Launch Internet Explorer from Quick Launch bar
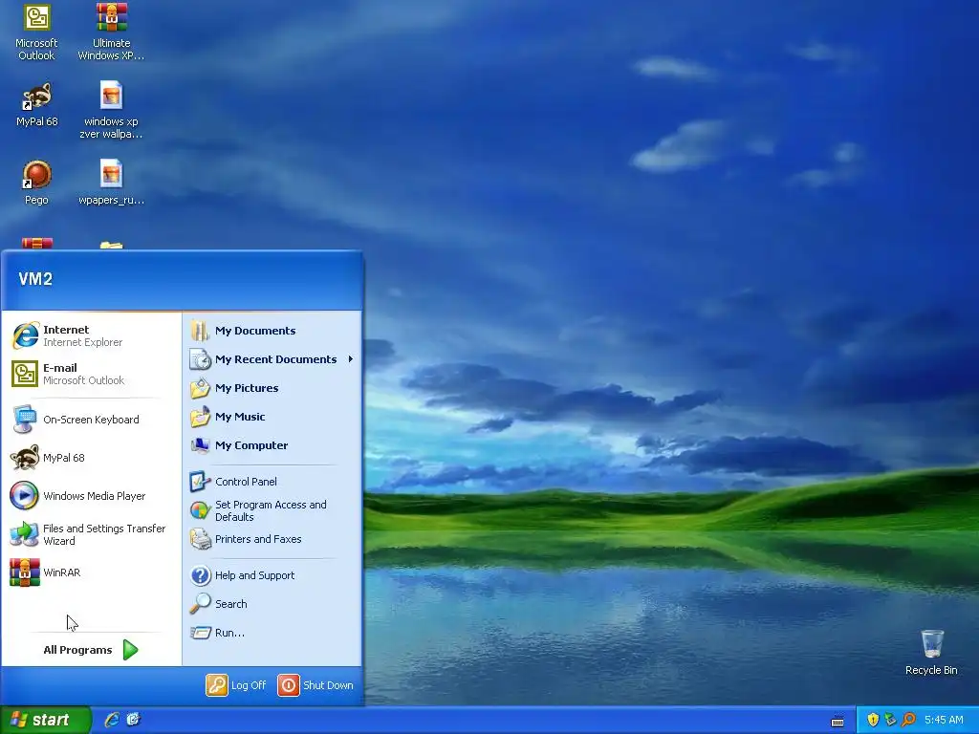This screenshot has height=734, width=979. pyautogui.click(x=113, y=720)
